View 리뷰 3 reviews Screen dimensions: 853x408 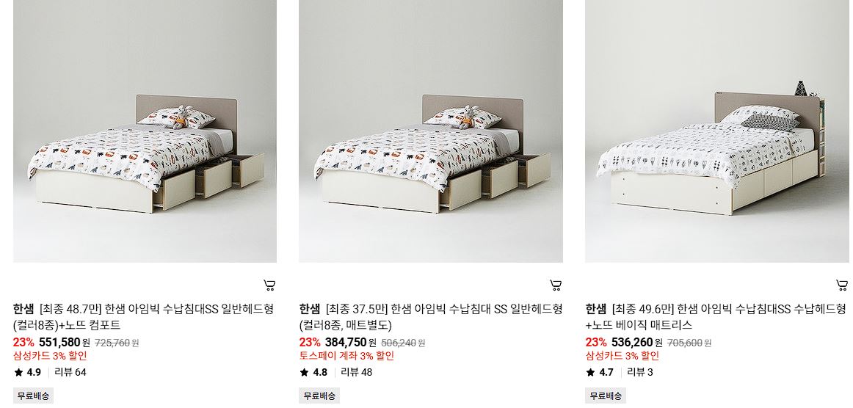pos(640,373)
